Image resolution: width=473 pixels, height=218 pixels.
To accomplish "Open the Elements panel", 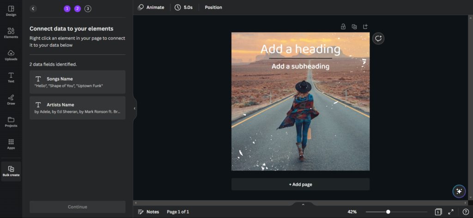I will (x=11, y=33).
